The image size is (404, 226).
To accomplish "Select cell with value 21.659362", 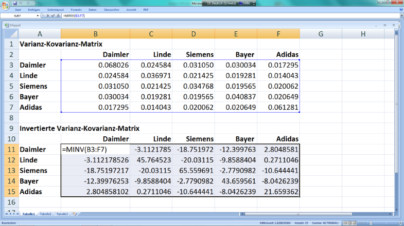I will click(278, 192).
